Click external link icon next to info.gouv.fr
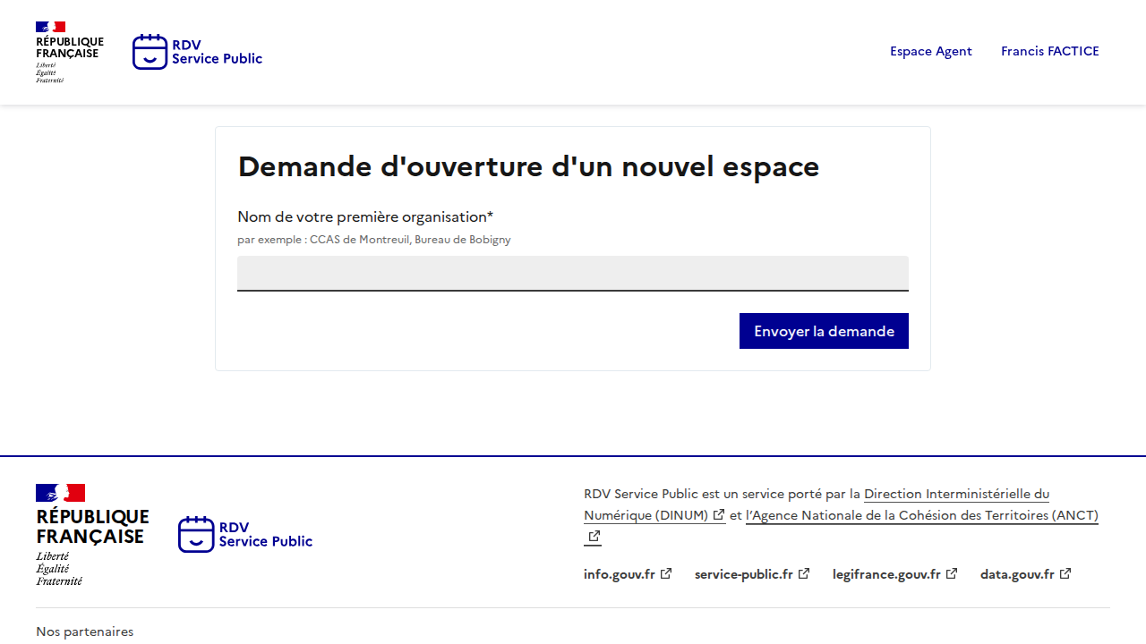The height and width of the screenshot is (644, 1146). (x=666, y=574)
